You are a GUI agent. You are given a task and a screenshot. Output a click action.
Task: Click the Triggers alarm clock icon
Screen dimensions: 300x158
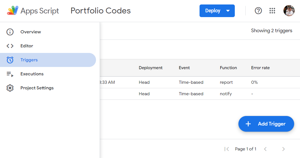(x=10, y=60)
